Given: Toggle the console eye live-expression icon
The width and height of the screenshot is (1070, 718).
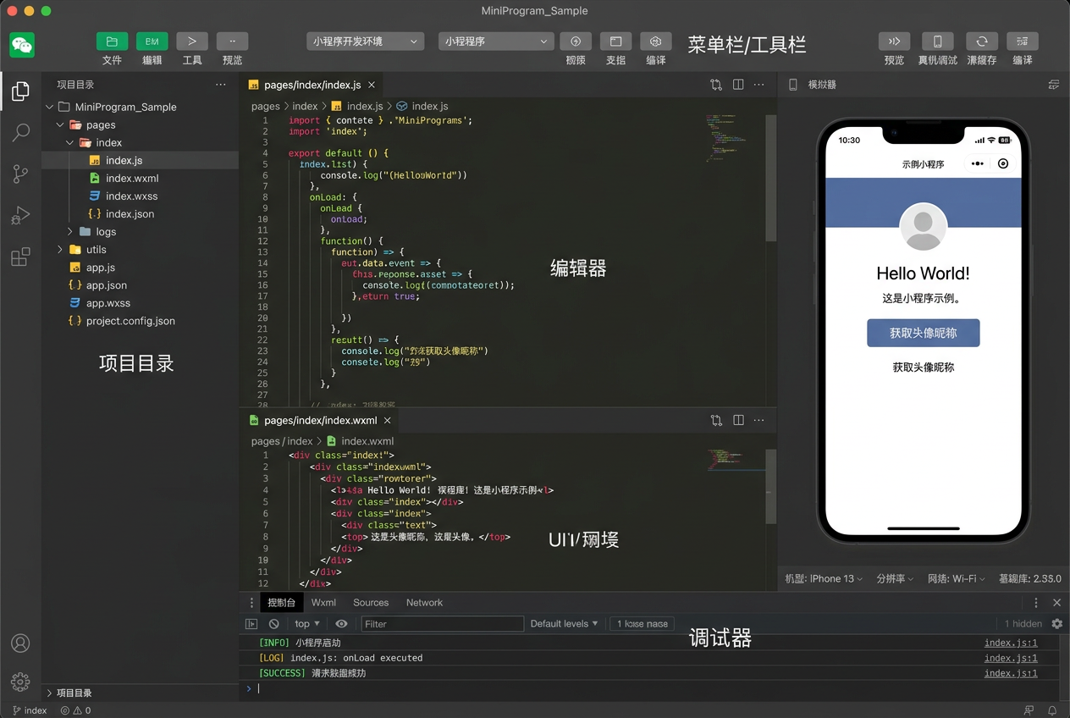Looking at the screenshot, I should point(341,624).
